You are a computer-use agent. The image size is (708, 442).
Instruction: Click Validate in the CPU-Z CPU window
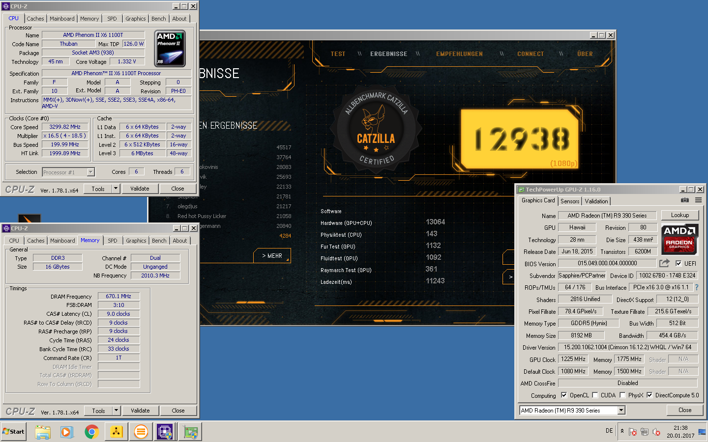140,189
